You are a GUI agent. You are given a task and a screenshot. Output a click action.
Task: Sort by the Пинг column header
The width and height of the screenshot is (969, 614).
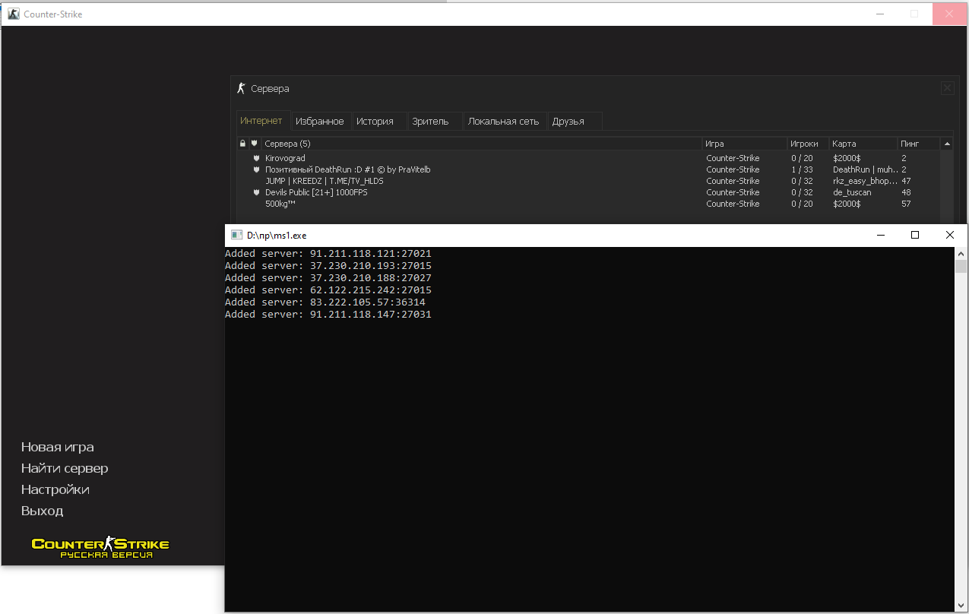pos(919,144)
